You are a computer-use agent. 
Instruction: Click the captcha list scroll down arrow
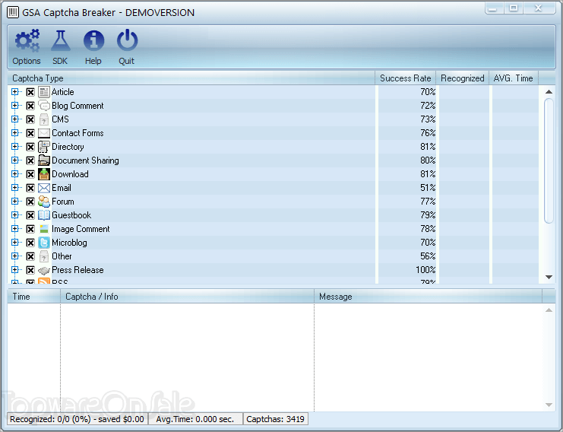(x=549, y=277)
